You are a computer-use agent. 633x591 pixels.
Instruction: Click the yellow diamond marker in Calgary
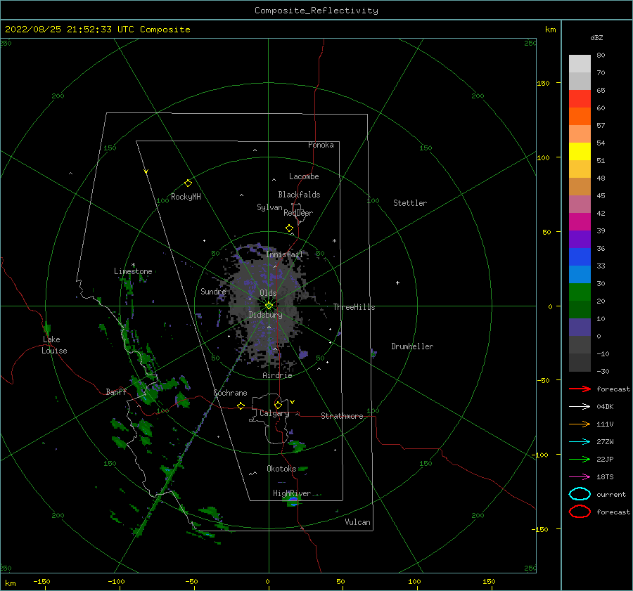pyautogui.click(x=278, y=405)
